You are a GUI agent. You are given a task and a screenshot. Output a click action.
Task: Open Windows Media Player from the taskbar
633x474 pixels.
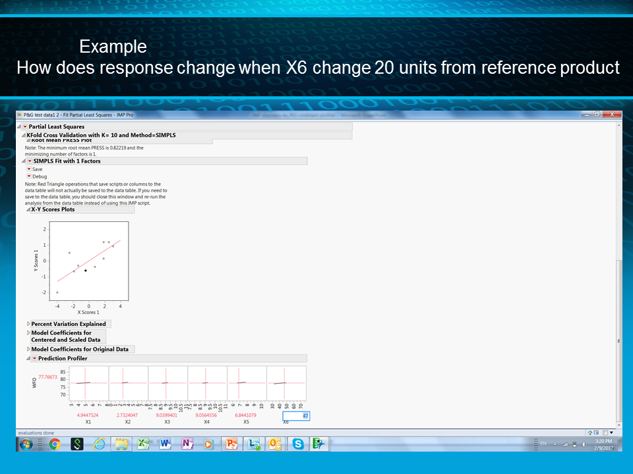[210, 444]
